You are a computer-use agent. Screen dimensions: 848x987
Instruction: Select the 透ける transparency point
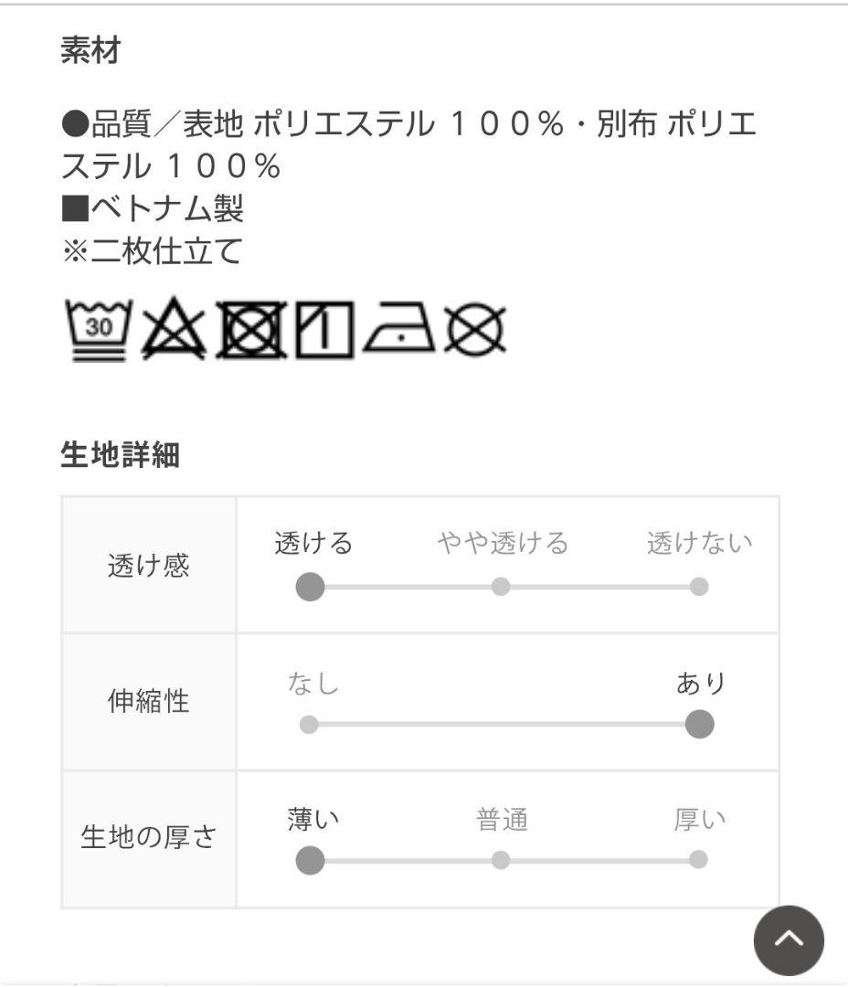[x=311, y=587]
